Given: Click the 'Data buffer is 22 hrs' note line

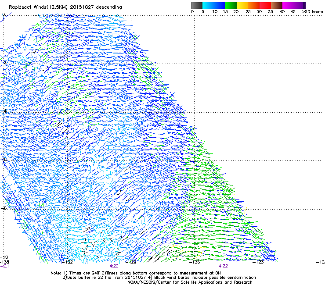Looking at the screenshot, I should click(x=159, y=278).
